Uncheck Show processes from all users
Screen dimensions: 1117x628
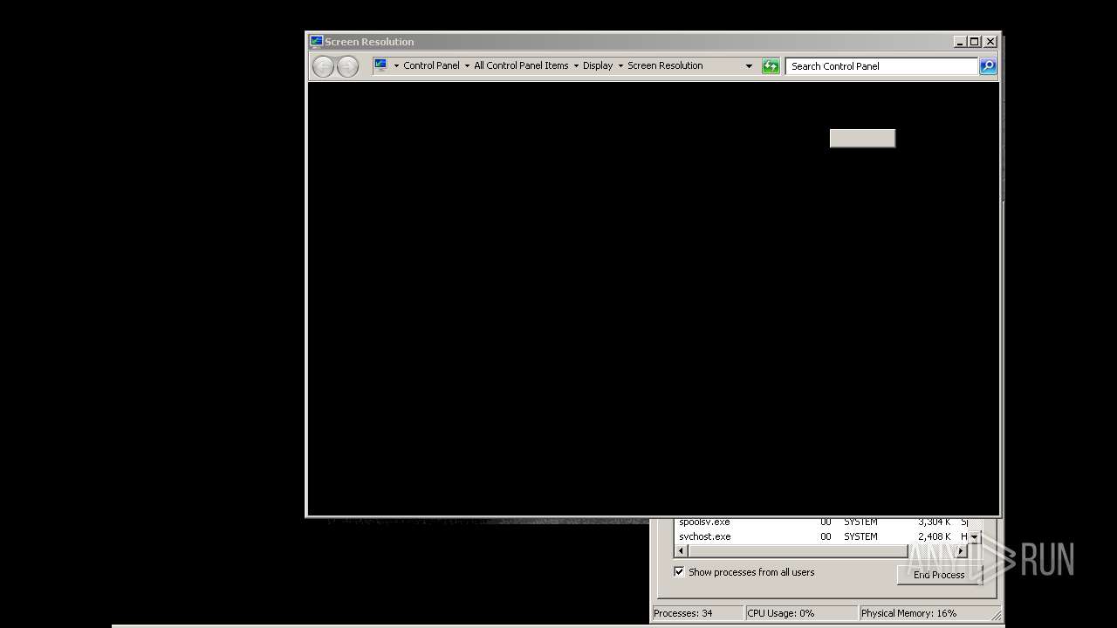[x=679, y=572]
